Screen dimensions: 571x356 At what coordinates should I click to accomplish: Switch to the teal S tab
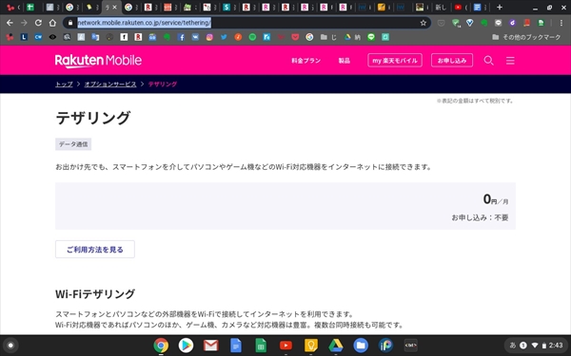click(x=226, y=8)
